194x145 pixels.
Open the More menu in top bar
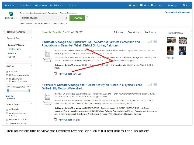72,5
